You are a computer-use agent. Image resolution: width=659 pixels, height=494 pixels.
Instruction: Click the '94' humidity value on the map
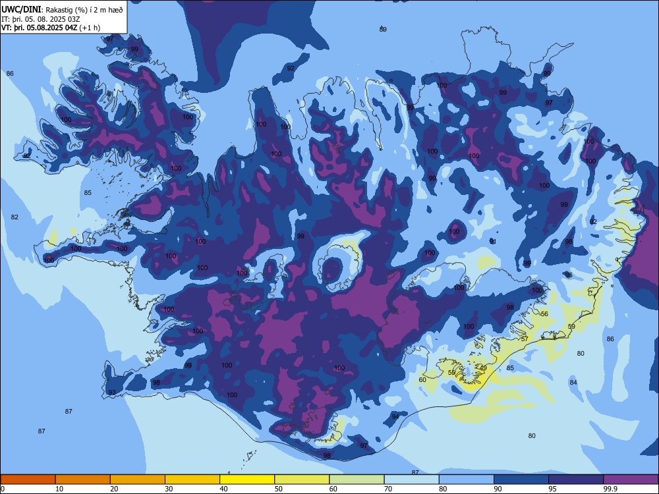pos(395,417)
